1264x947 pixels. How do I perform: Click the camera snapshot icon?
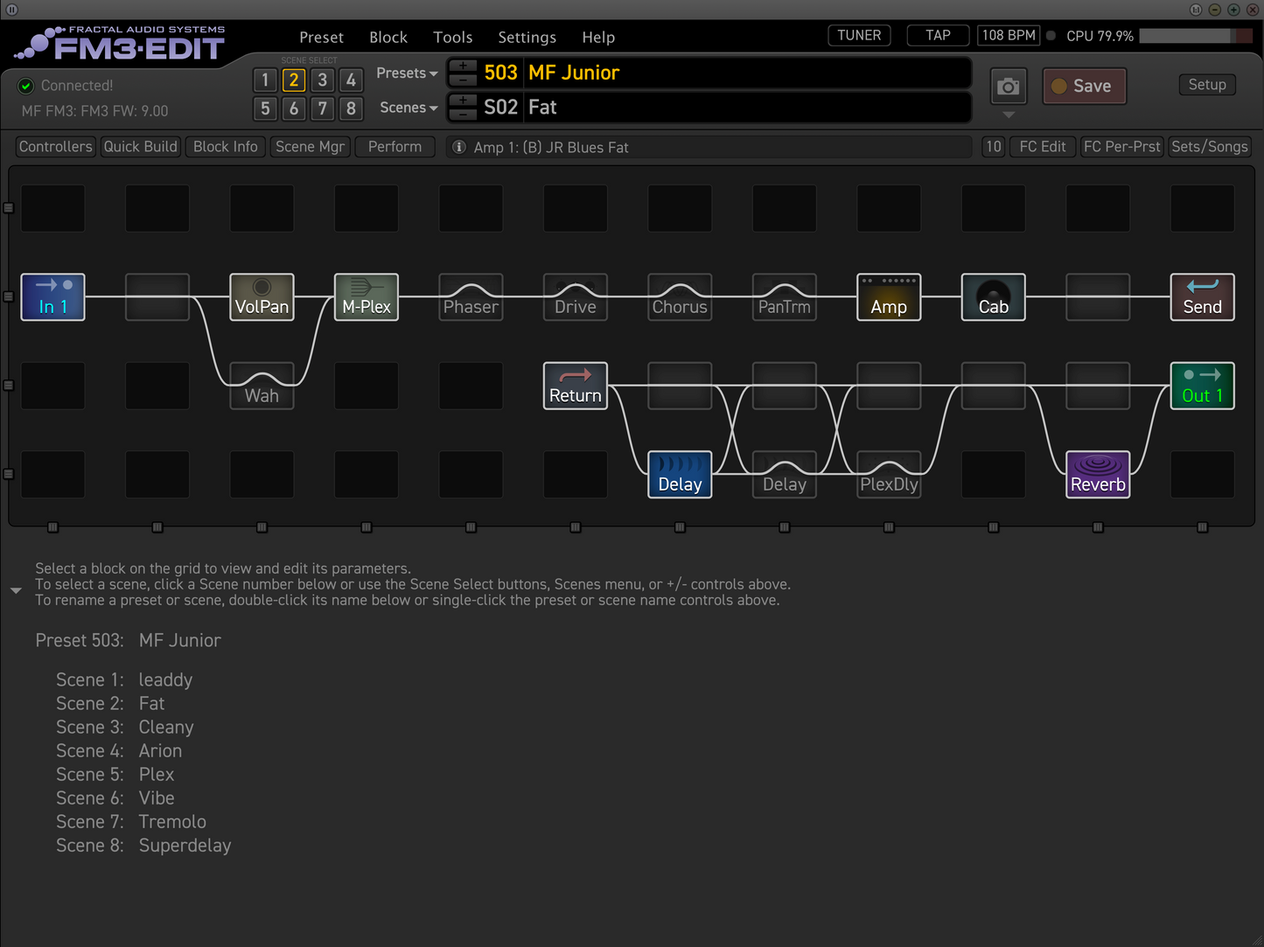(1009, 87)
